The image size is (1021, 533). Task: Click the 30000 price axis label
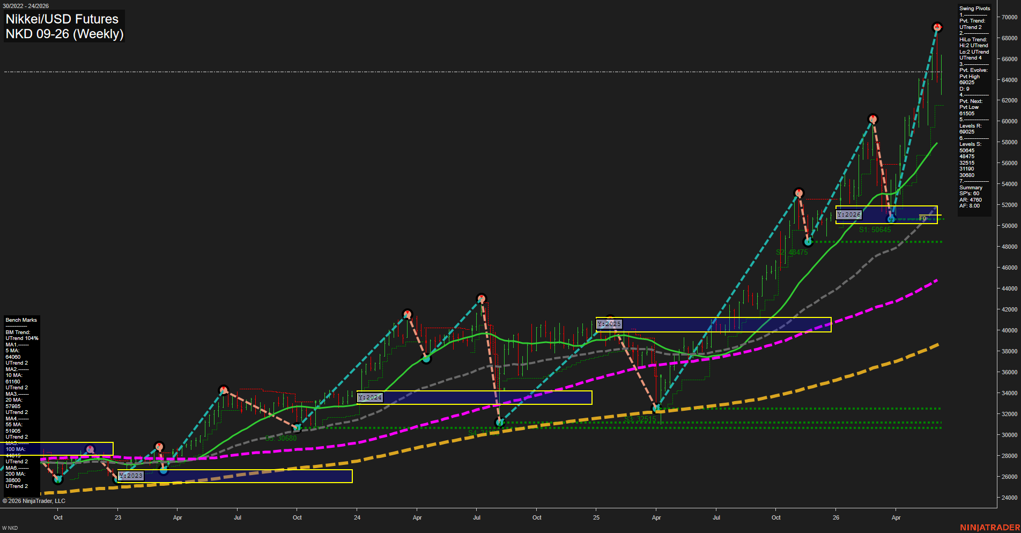pyautogui.click(x=1010, y=435)
